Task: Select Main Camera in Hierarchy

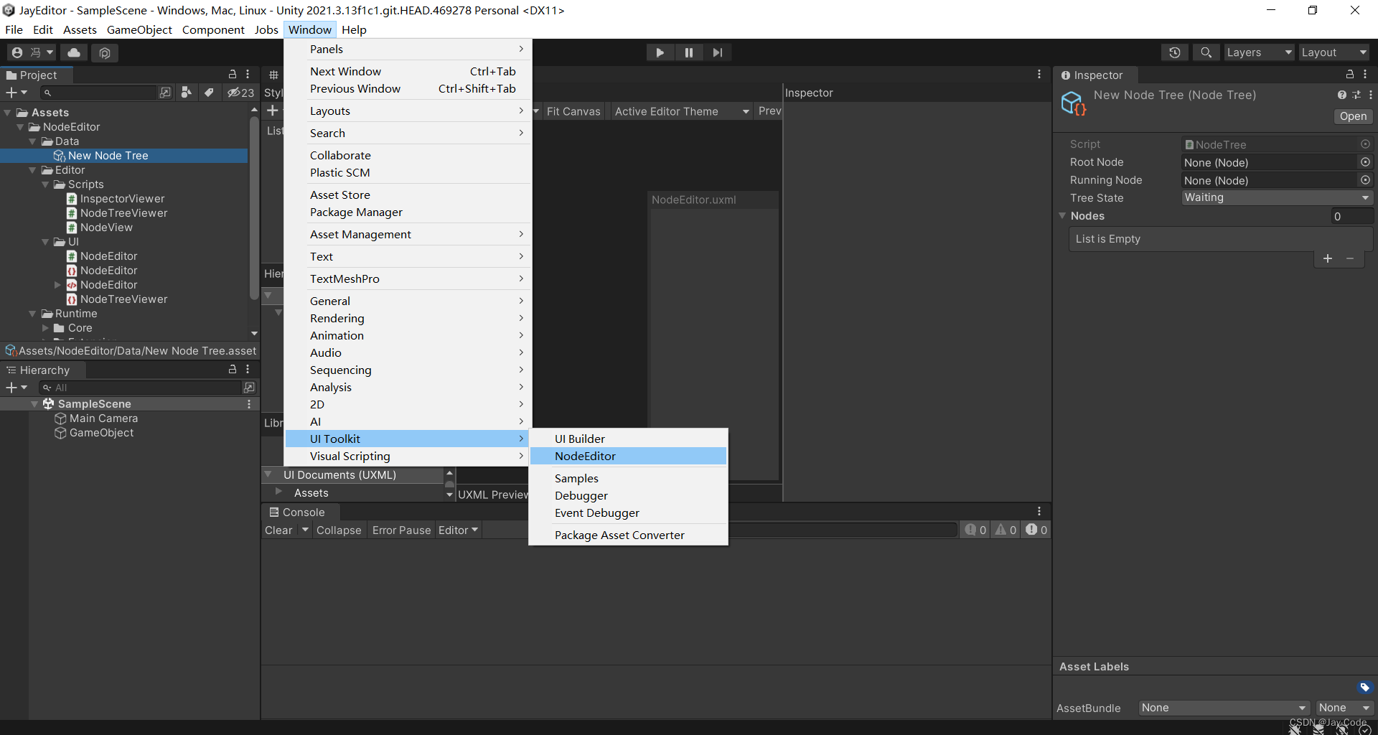Action: (x=103, y=418)
